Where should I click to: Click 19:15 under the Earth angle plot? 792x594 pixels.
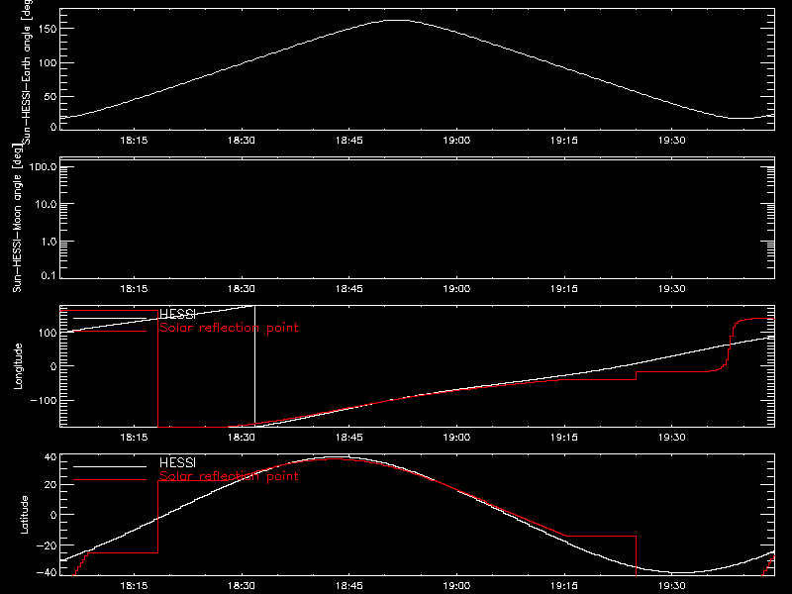pyautogui.click(x=564, y=141)
